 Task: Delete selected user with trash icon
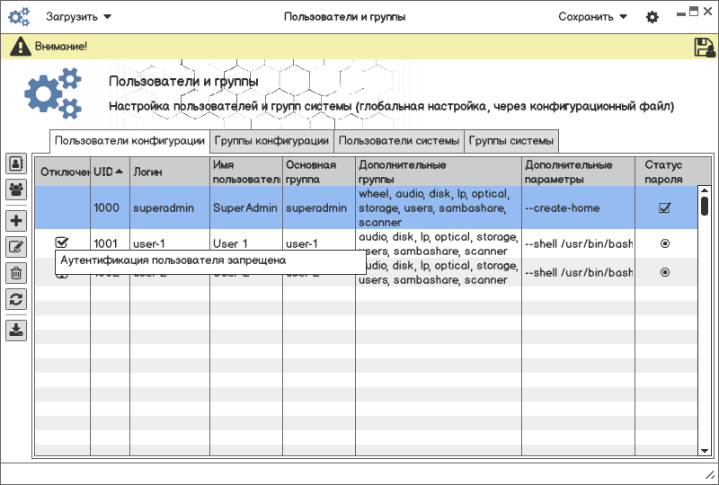point(16,273)
